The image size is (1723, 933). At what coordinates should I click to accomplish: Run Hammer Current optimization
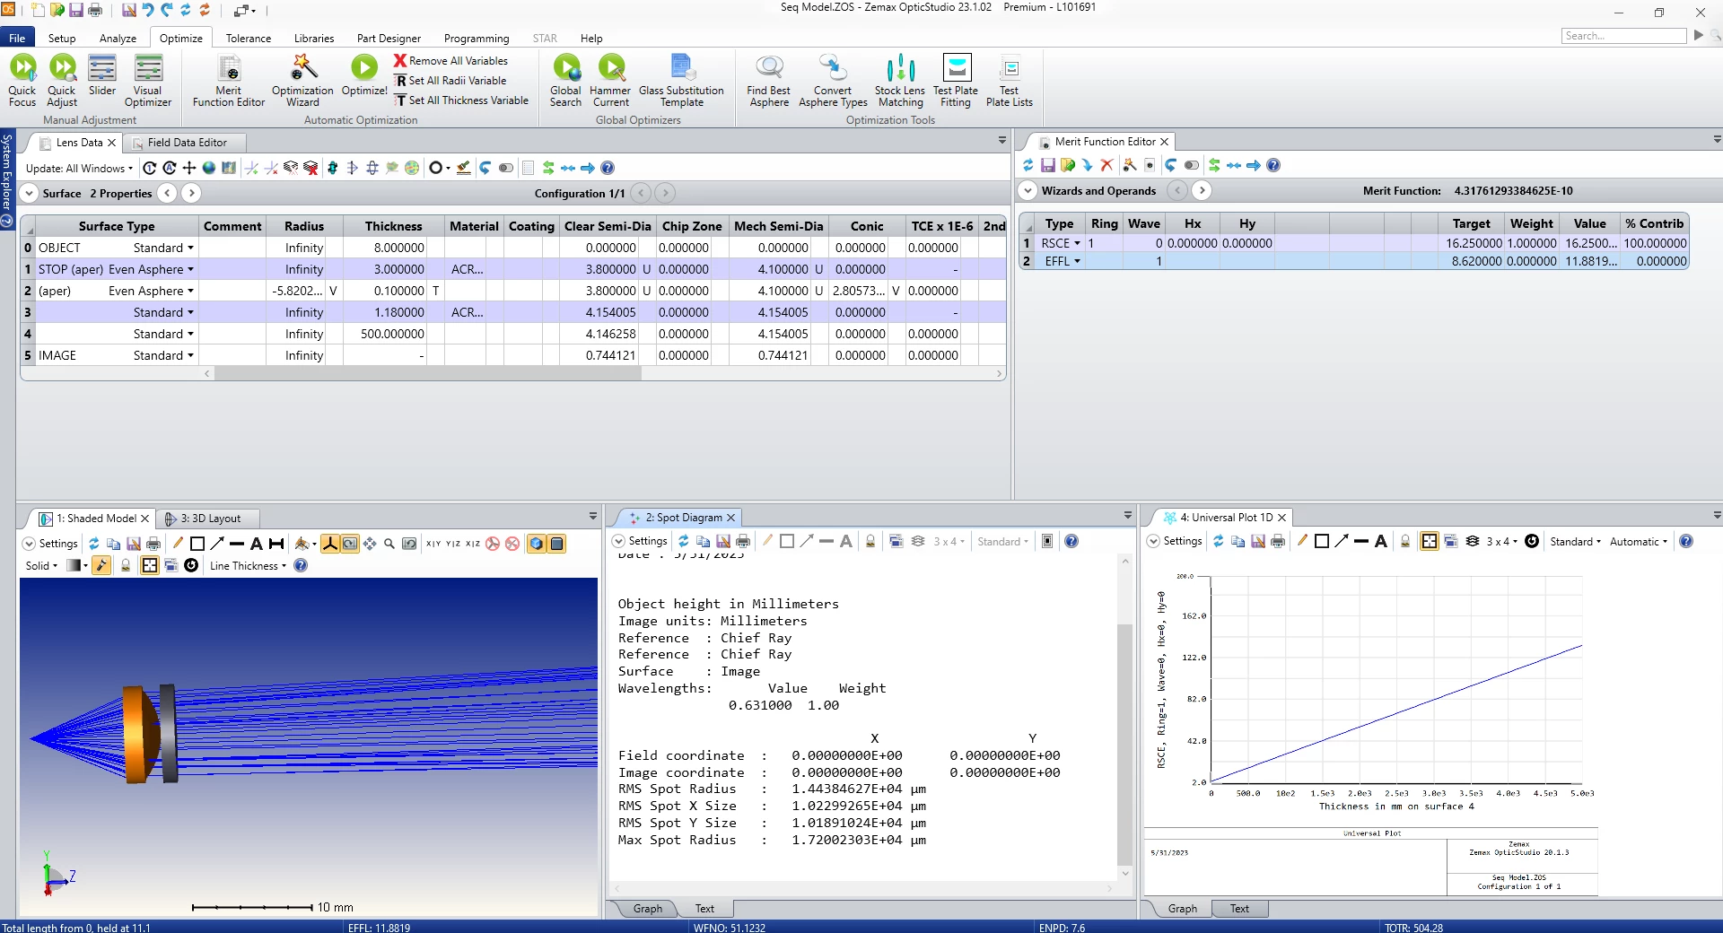pyautogui.click(x=610, y=81)
